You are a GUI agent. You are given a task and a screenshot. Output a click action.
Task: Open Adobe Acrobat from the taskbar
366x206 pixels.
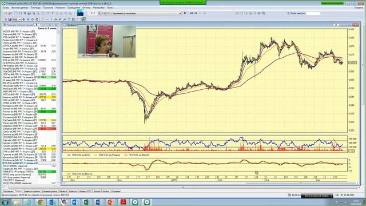124,202
